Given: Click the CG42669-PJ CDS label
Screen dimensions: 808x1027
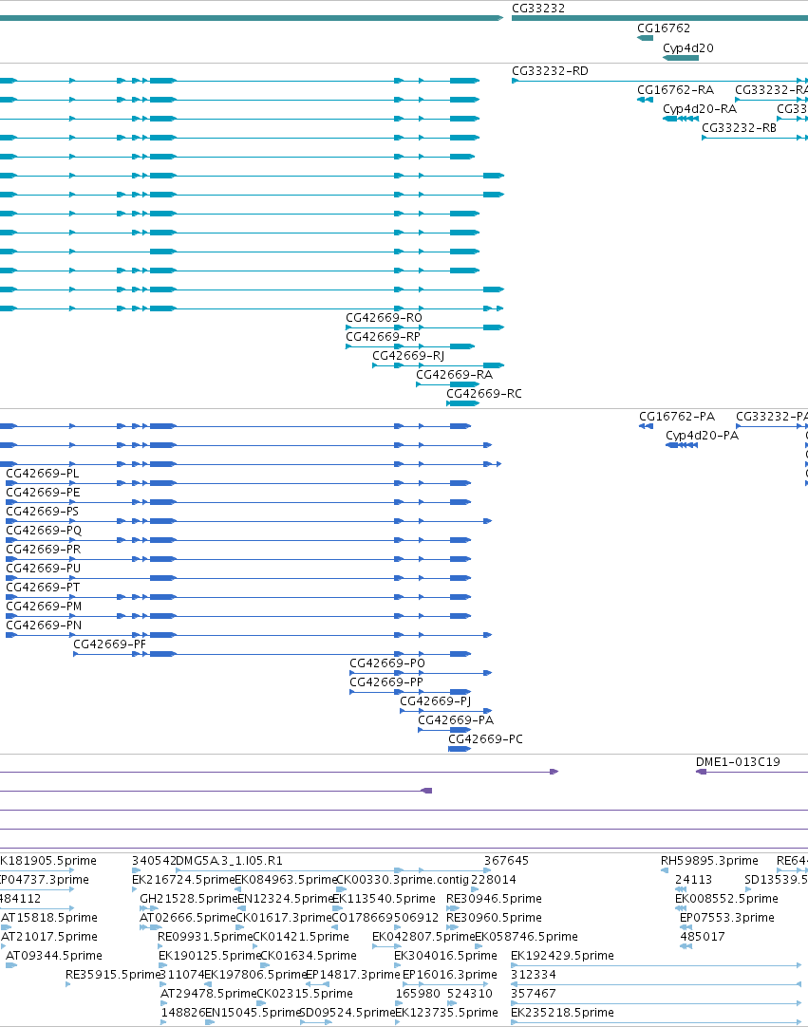Looking at the screenshot, I should [x=436, y=701].
